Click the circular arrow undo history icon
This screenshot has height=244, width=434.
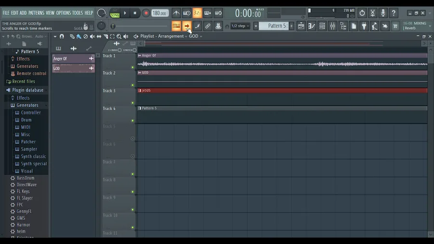362,13
